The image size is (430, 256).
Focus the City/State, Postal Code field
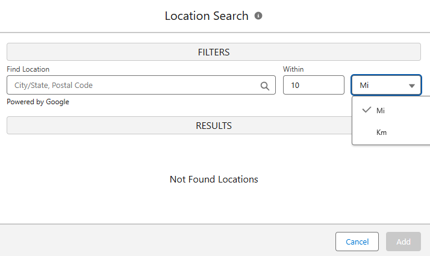[132, 86]
